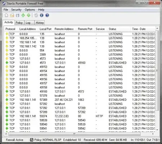The width and height of the screenshot is (162, 144).
Task: Click vertical scrollbar down arrow
Action: click(157, 130)
